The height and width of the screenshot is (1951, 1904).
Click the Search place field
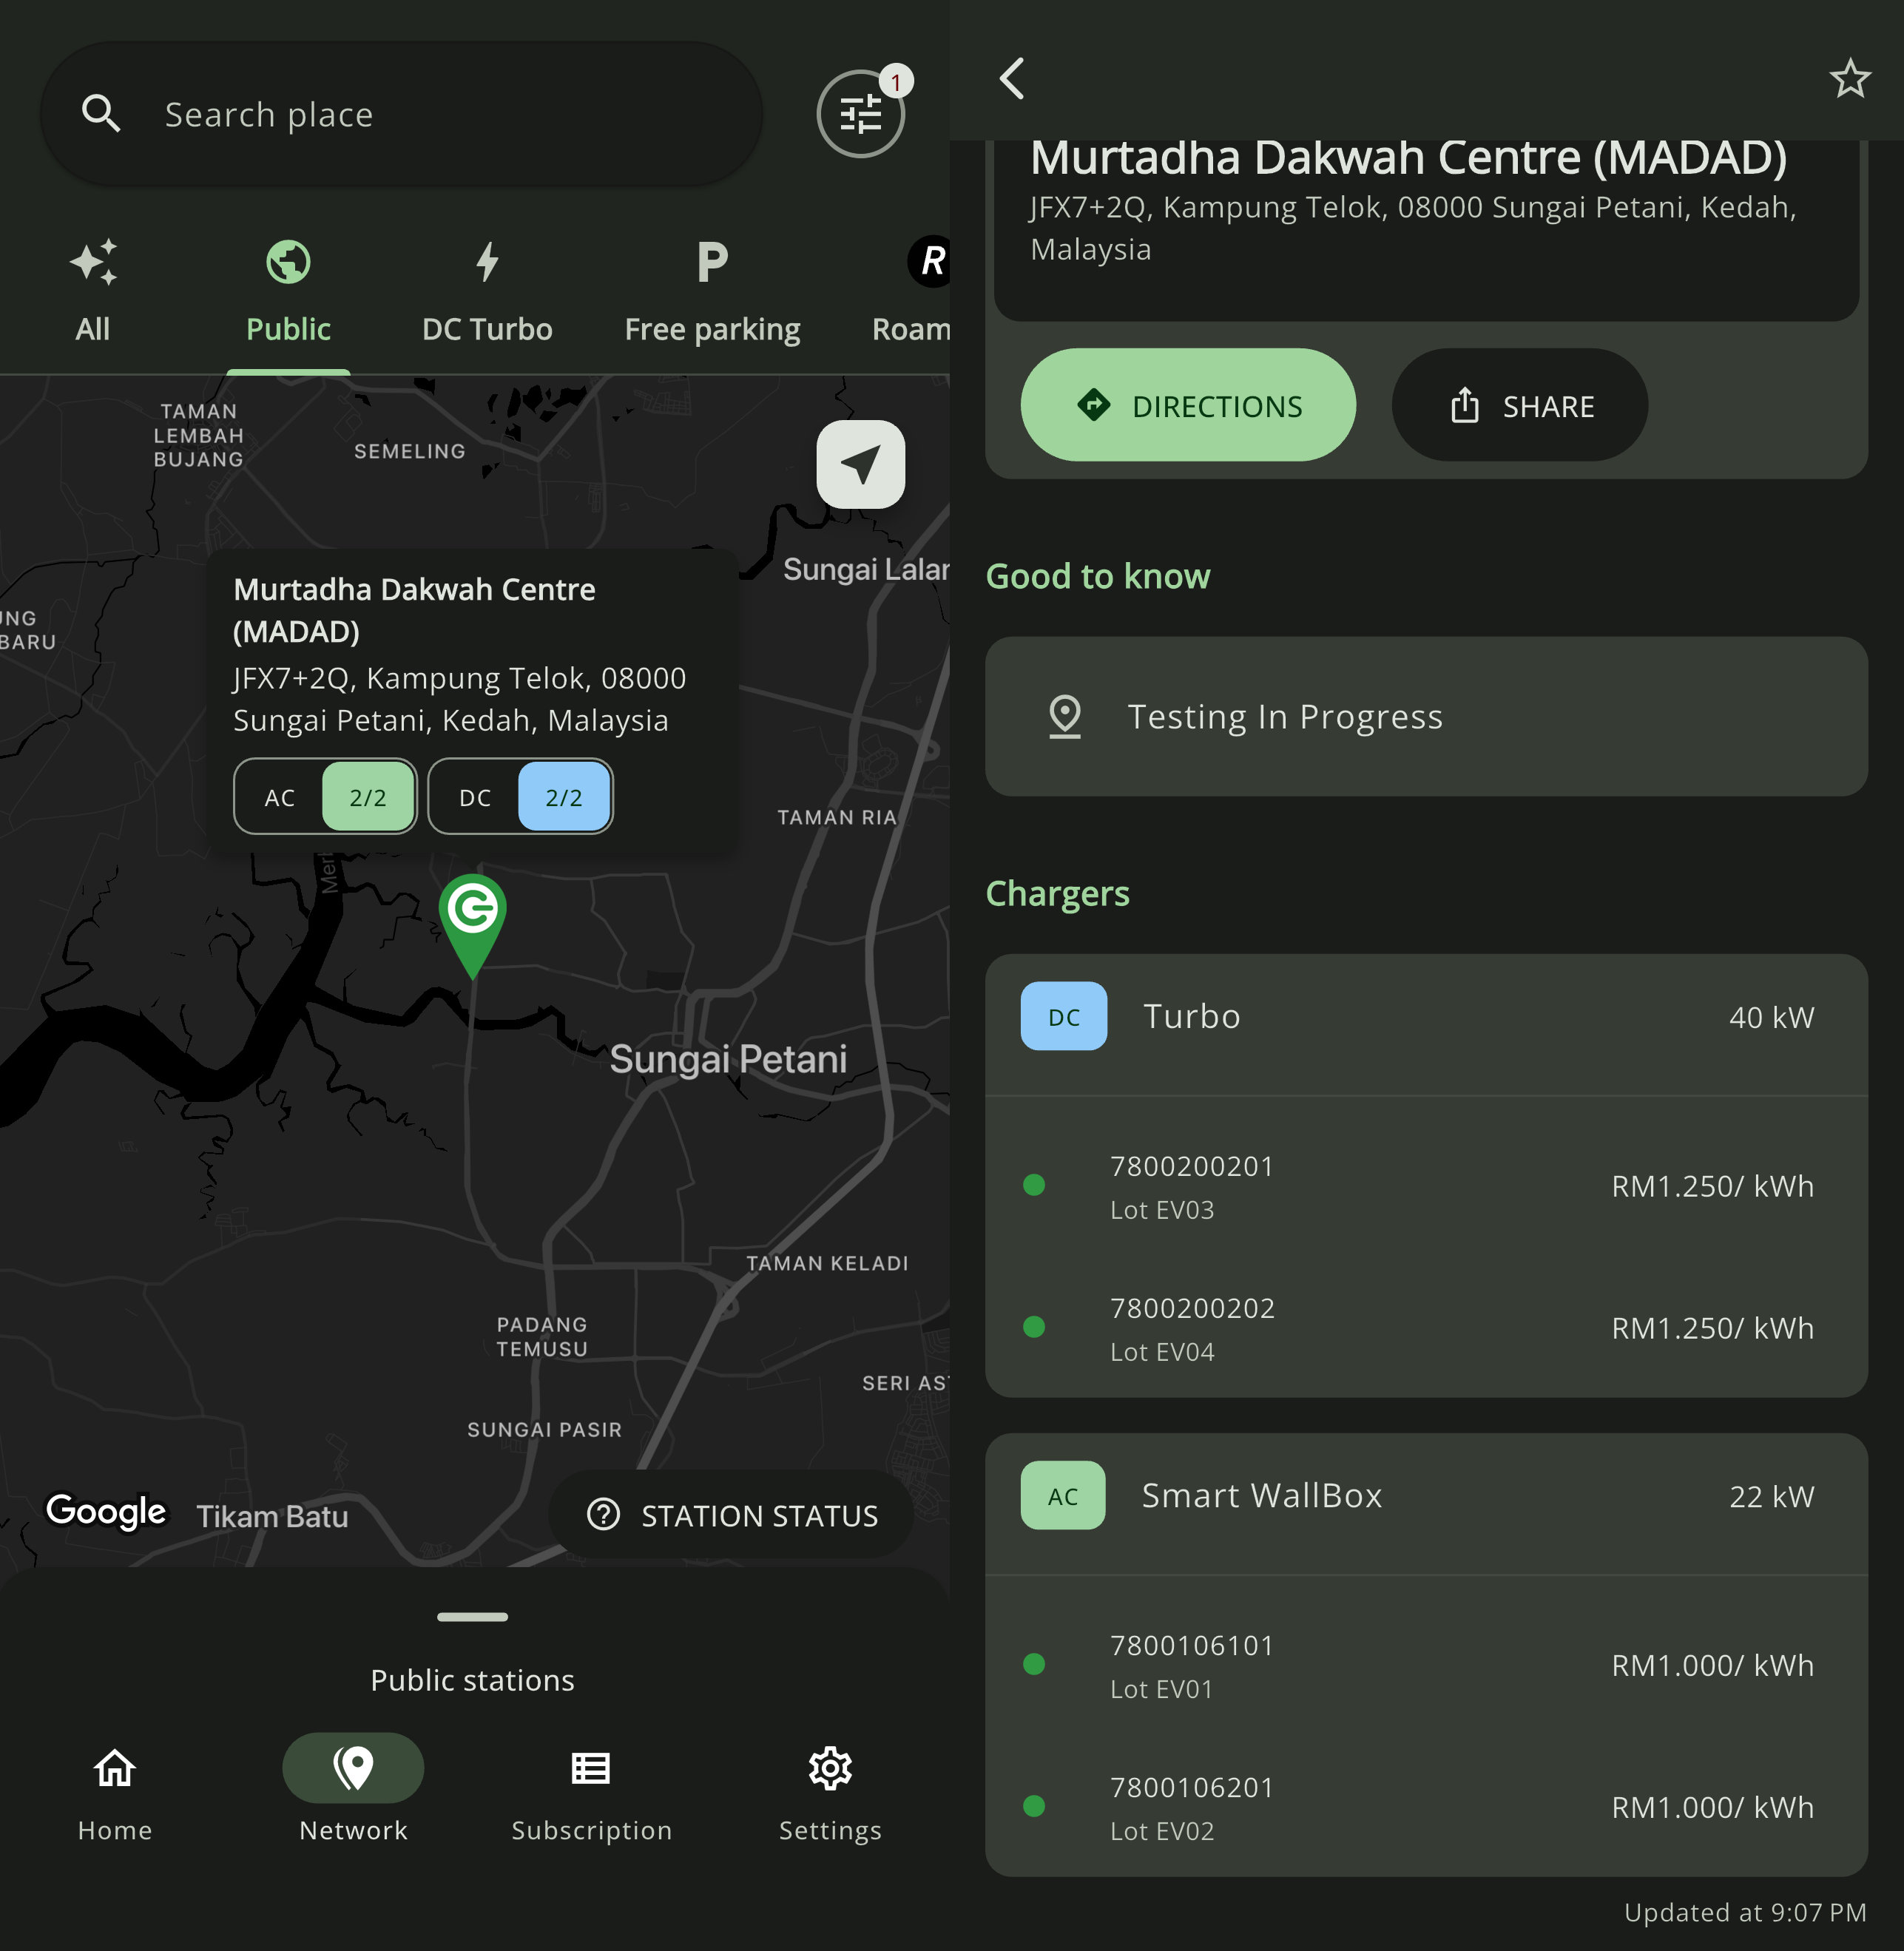coord(401,114)
